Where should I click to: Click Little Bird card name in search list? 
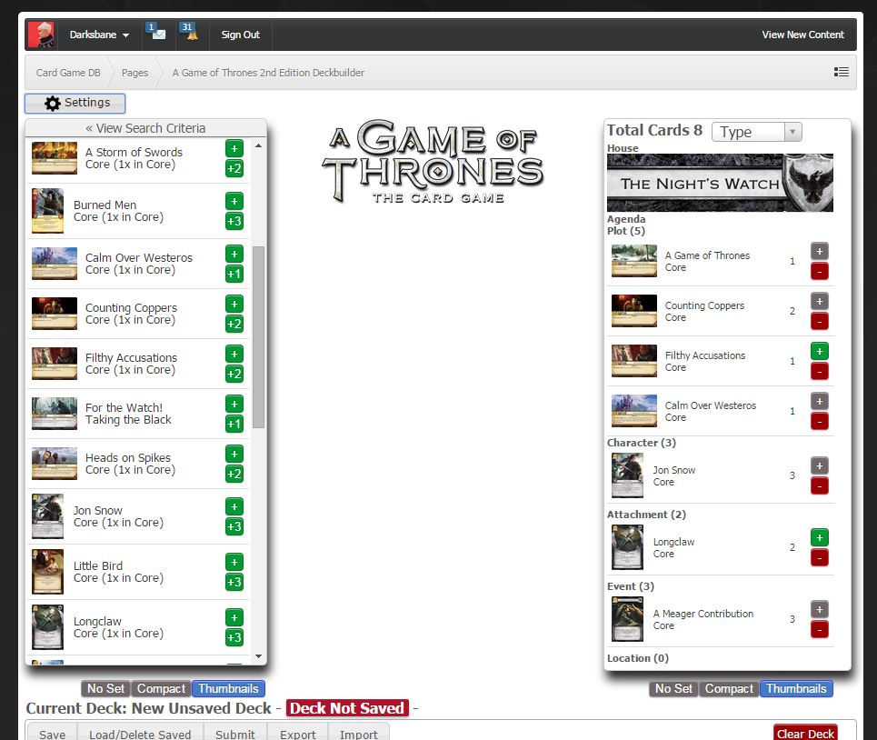coord(98,566)
